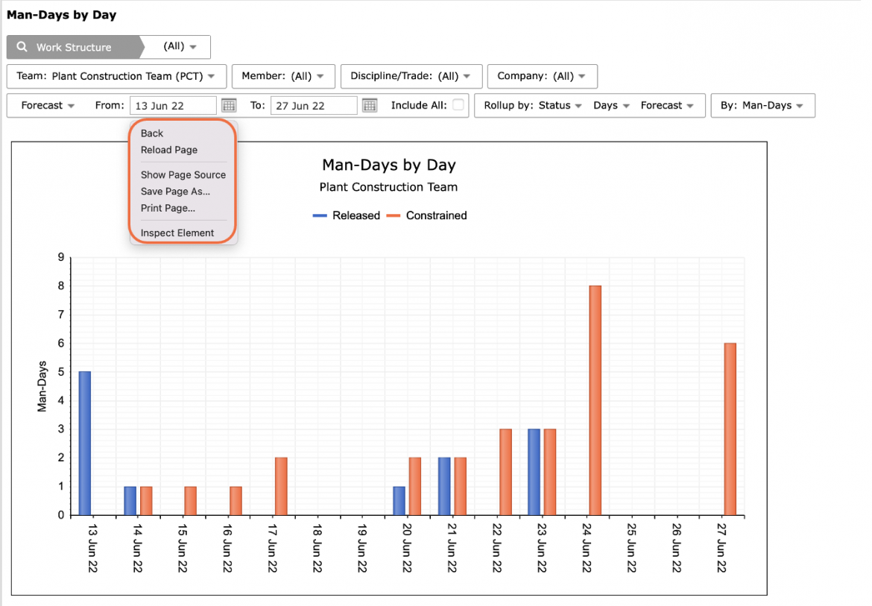Click the To date field showing 27 Jun 22

coord(314,106)
